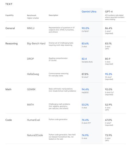Click the 74.4% HumanEval Gemini score

tap(85, 120)
